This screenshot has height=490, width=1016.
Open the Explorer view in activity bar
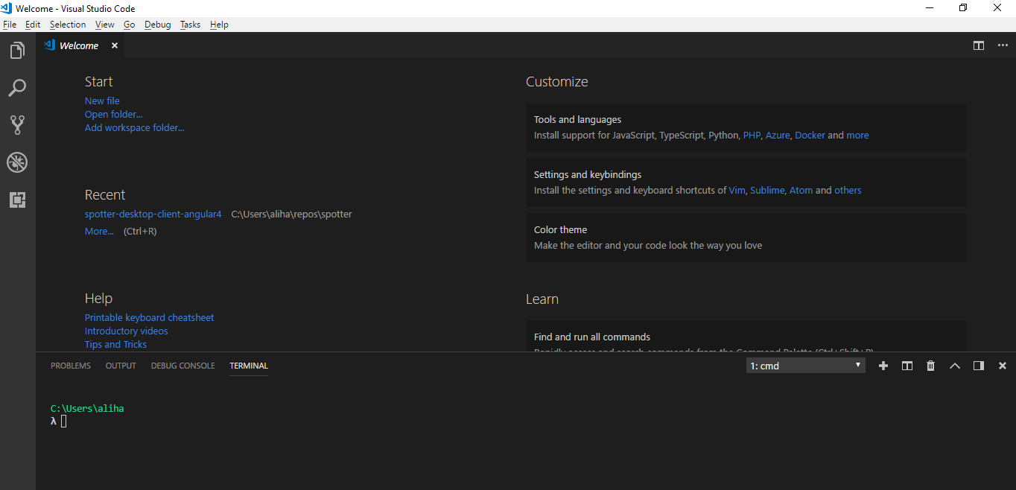coord(17,51)
